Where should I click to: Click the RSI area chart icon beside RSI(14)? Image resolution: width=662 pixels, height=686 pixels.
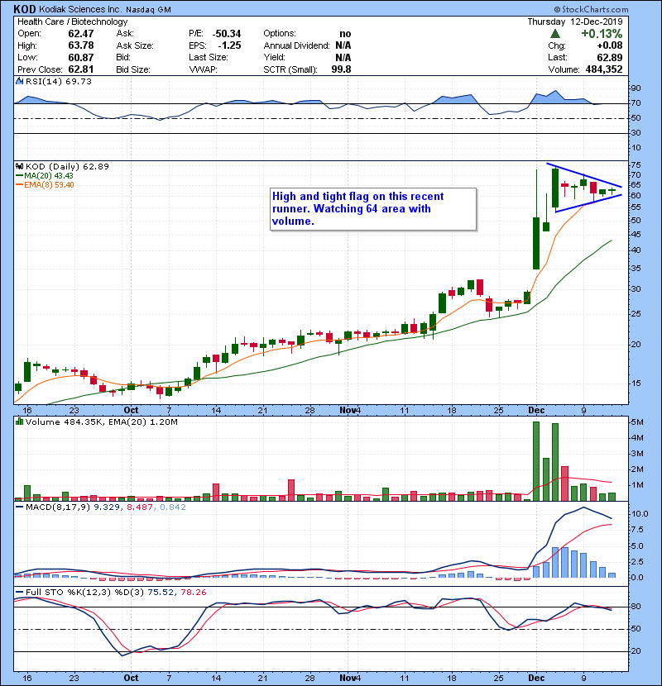coord(19,81)
